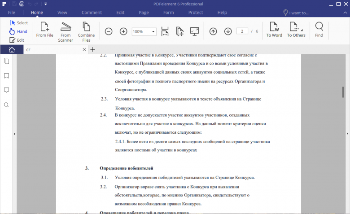Create PDF From File
Viewport: 350px width, 214px height.
pyautogui.click(x=44, y=30)
